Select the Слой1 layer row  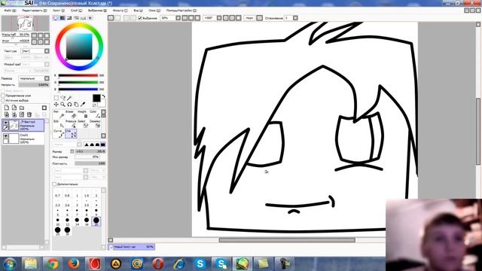pos(23,139)
